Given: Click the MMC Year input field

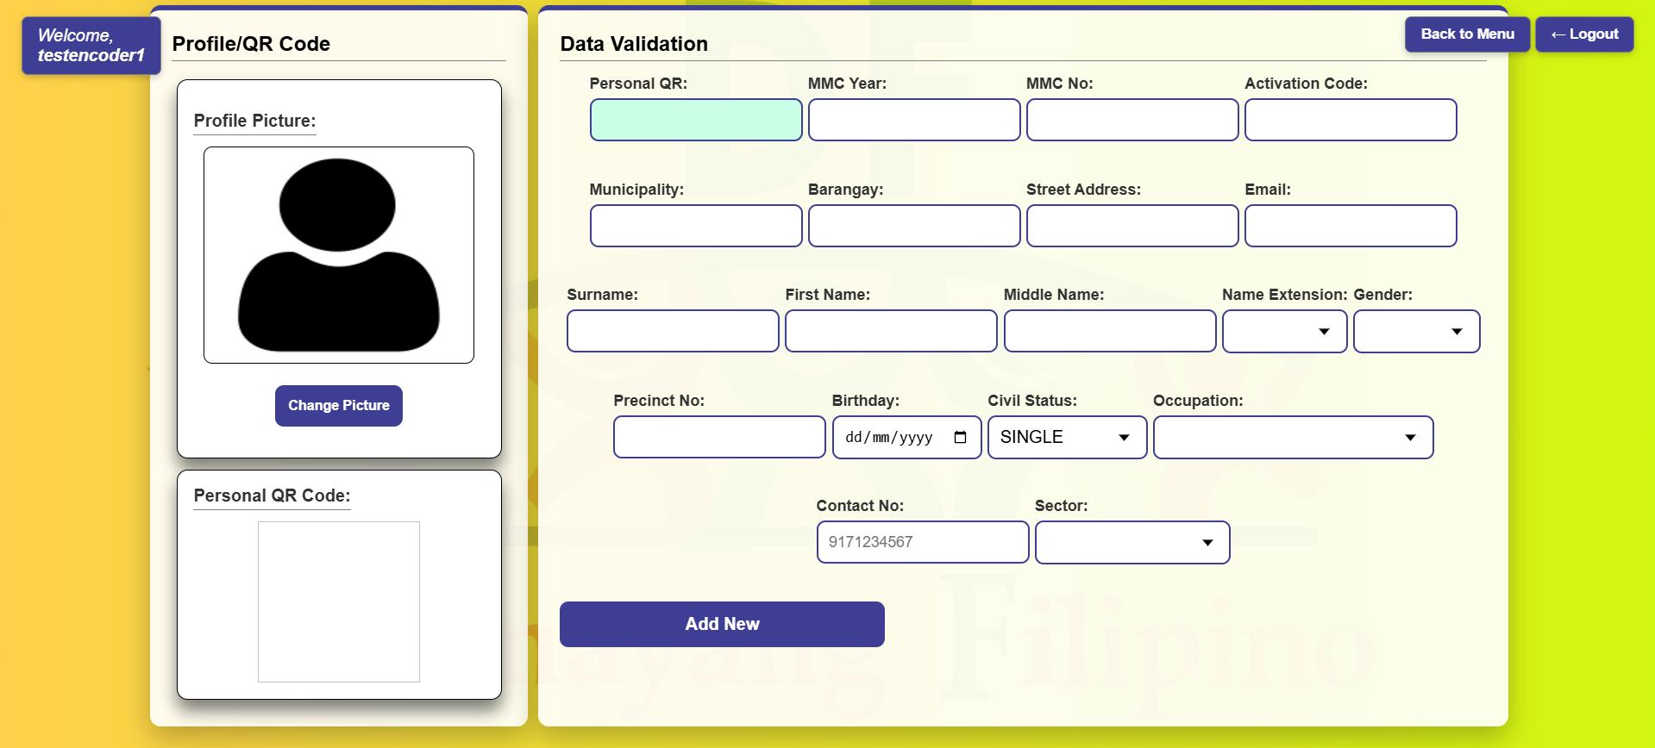Looking at the screenshot, I should 914,120.
